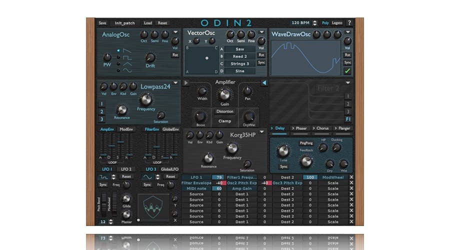
Task: Toggle Distortion on in Amplifier
Action: pos(224,111)
